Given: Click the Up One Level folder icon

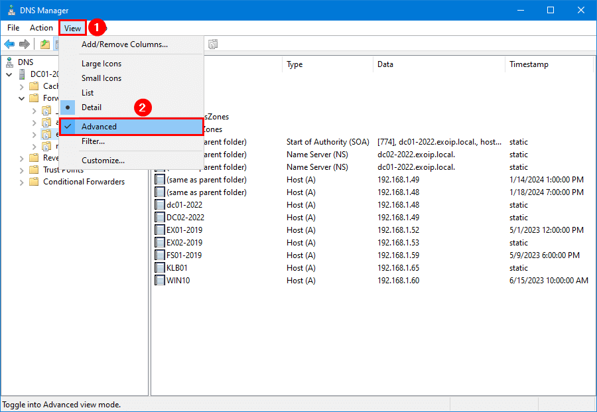Looking at the screenshot, I should (x=44, y=44).
